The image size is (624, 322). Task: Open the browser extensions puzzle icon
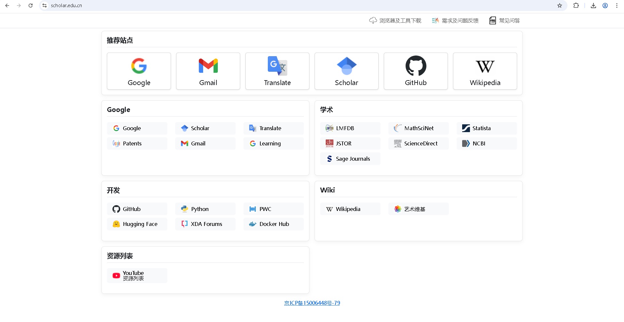coord(576,6)
